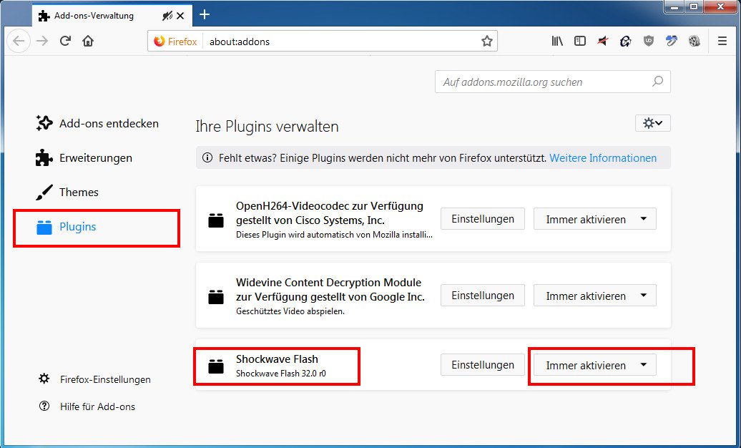Open Einstellungen for OpenH264-Videocodec
741x448 pixels.
(483, 219)
